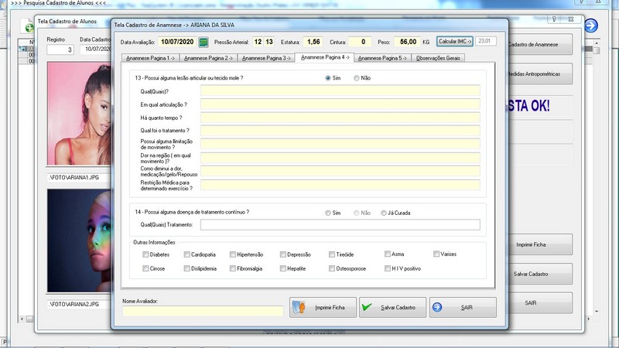Click Imprimir Ficha in the Anamnese dialog
This screenshot has width=619, height=348.
click(x=323, y=307)
